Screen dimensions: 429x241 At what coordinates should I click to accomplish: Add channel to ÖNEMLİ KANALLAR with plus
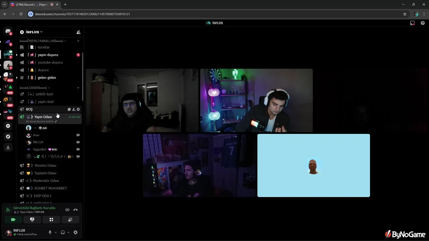pos(78,41)
